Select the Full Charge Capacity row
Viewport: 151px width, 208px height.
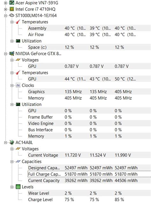[89, 174]
